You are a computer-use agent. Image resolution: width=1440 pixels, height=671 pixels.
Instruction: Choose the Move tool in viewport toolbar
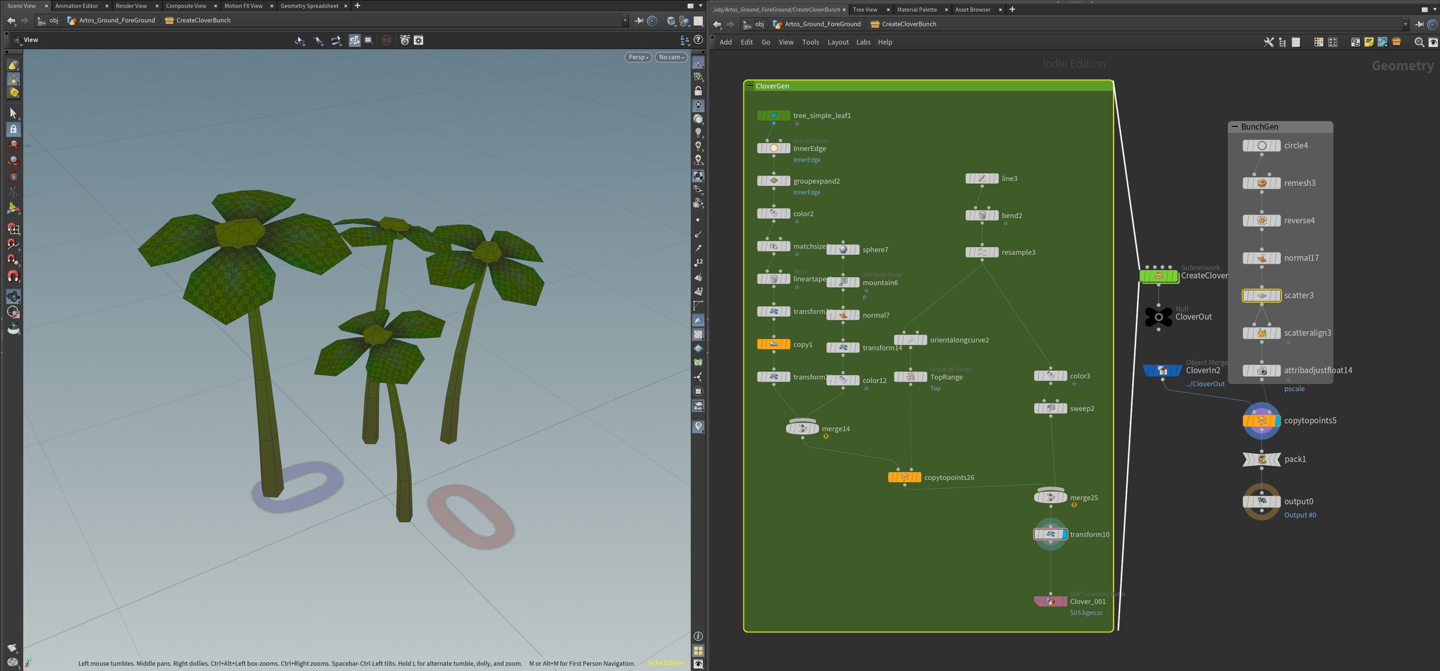[13, 145]
